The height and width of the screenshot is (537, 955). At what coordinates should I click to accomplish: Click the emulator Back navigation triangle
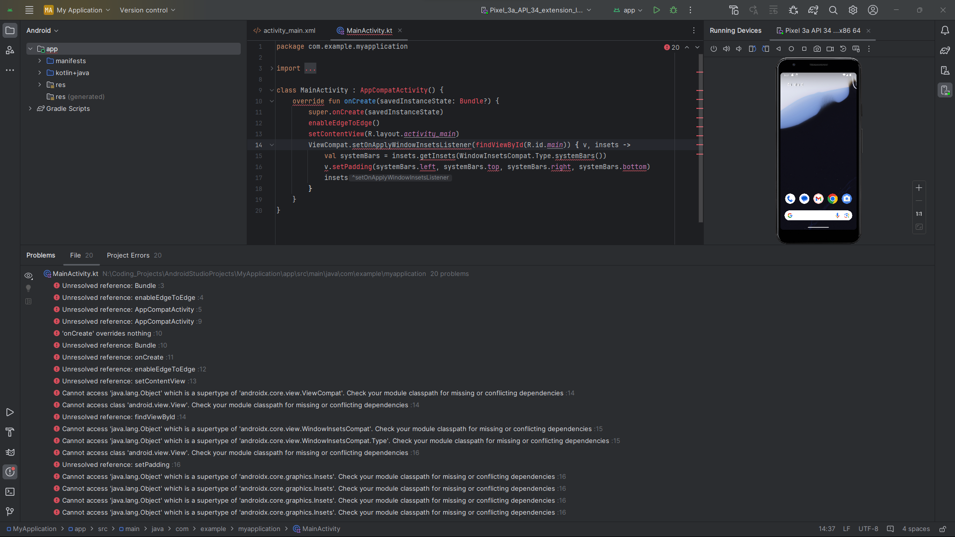click(x=778, y=49)
